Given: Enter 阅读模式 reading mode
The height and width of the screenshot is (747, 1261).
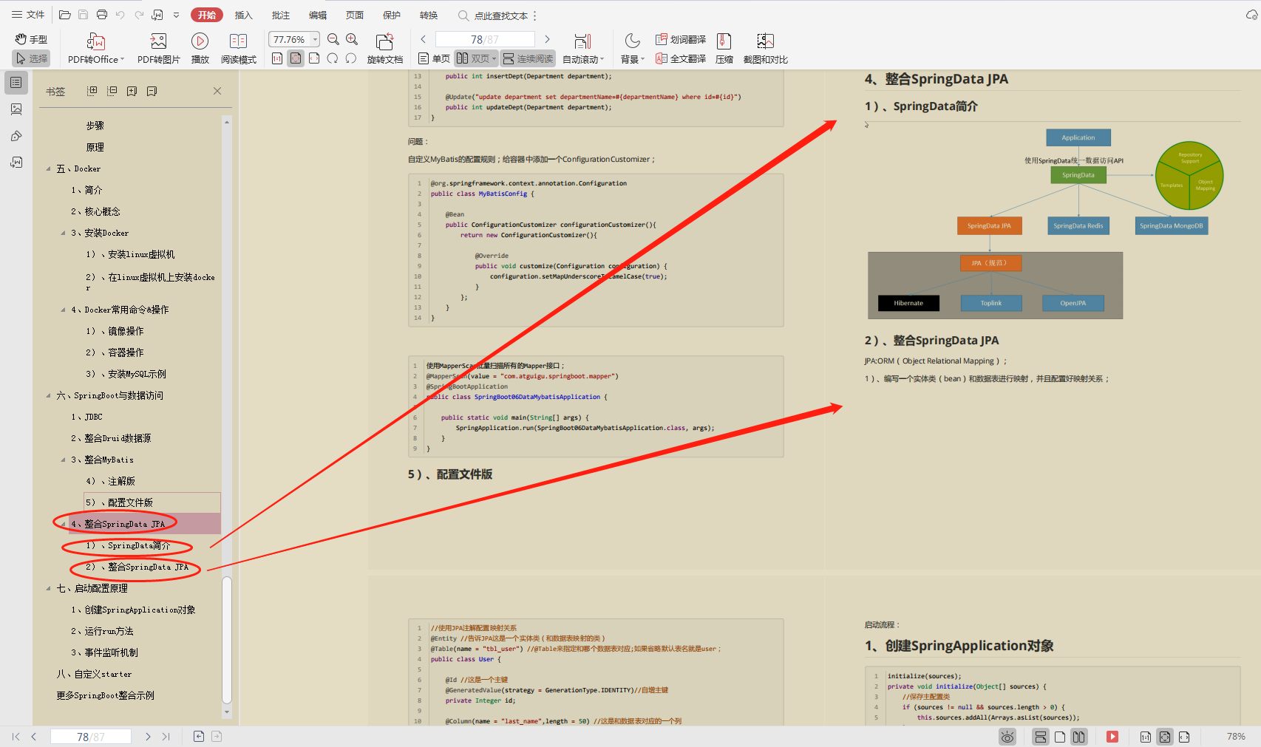Looking at the screenshot, I should point(238,49).
